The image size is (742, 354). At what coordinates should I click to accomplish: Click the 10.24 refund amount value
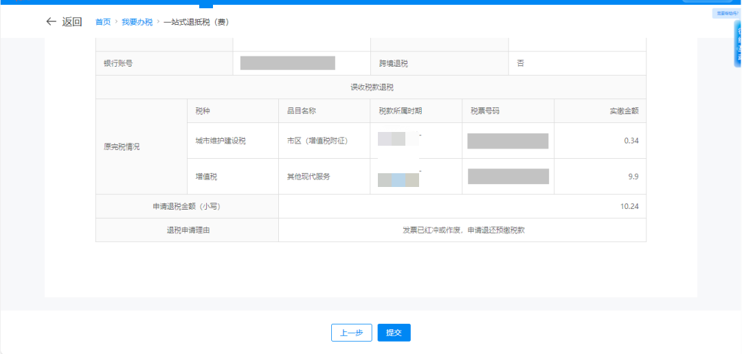(630, 206)
